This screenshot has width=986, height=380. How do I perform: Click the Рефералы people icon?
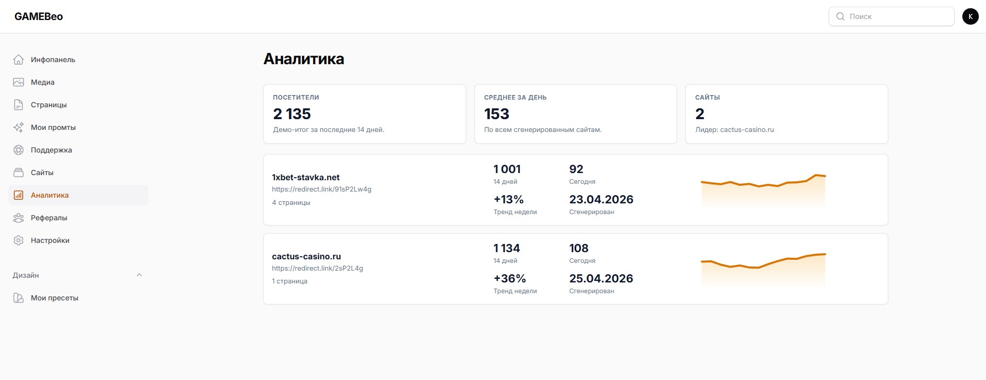tap(19, 218)
